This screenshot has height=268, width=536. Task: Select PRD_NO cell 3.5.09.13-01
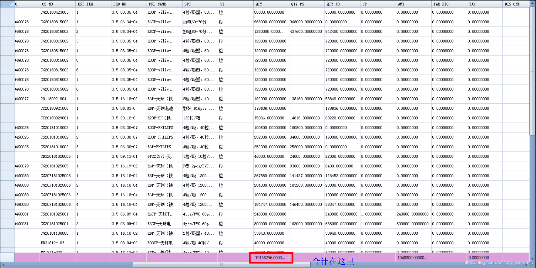tap(129, 156)
